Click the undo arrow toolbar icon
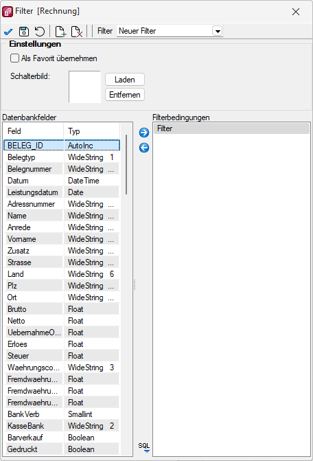 pos(39,31)
